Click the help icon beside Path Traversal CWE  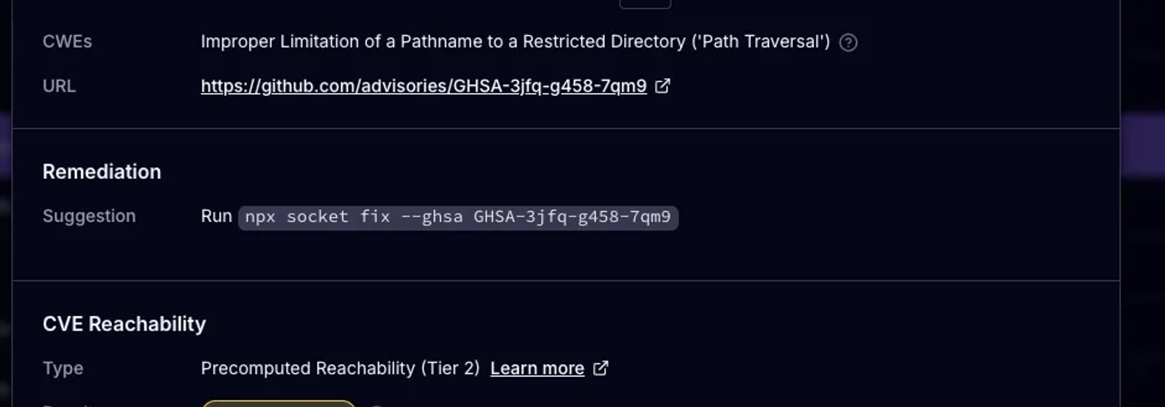[848, 42]
